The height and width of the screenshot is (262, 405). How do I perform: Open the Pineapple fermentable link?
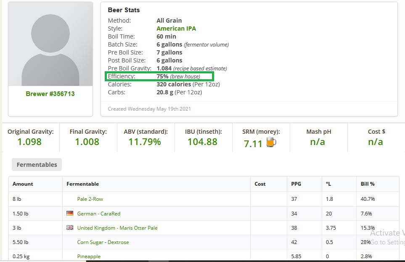click(89, 256)
